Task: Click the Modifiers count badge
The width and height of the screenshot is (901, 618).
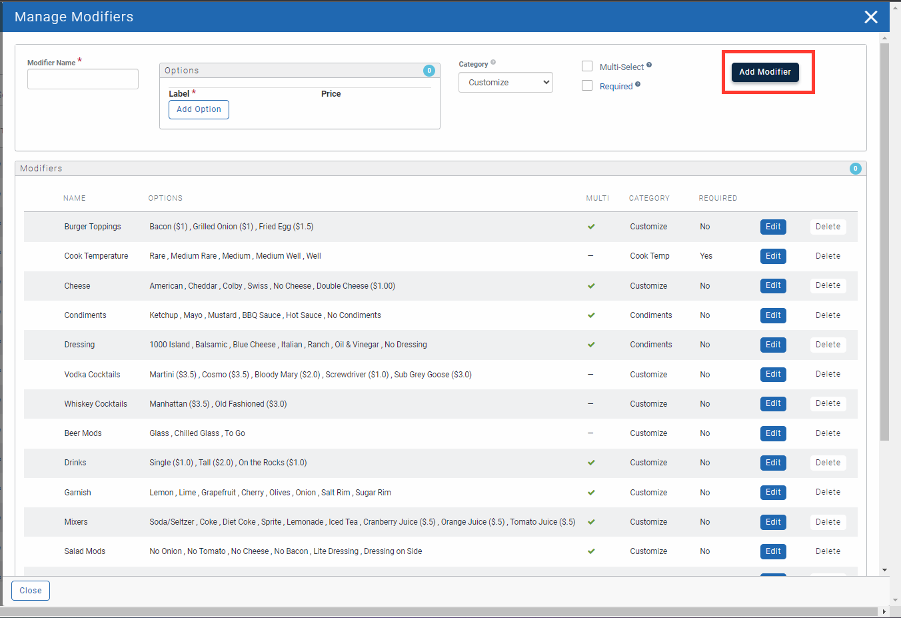Action: point(855,169)
